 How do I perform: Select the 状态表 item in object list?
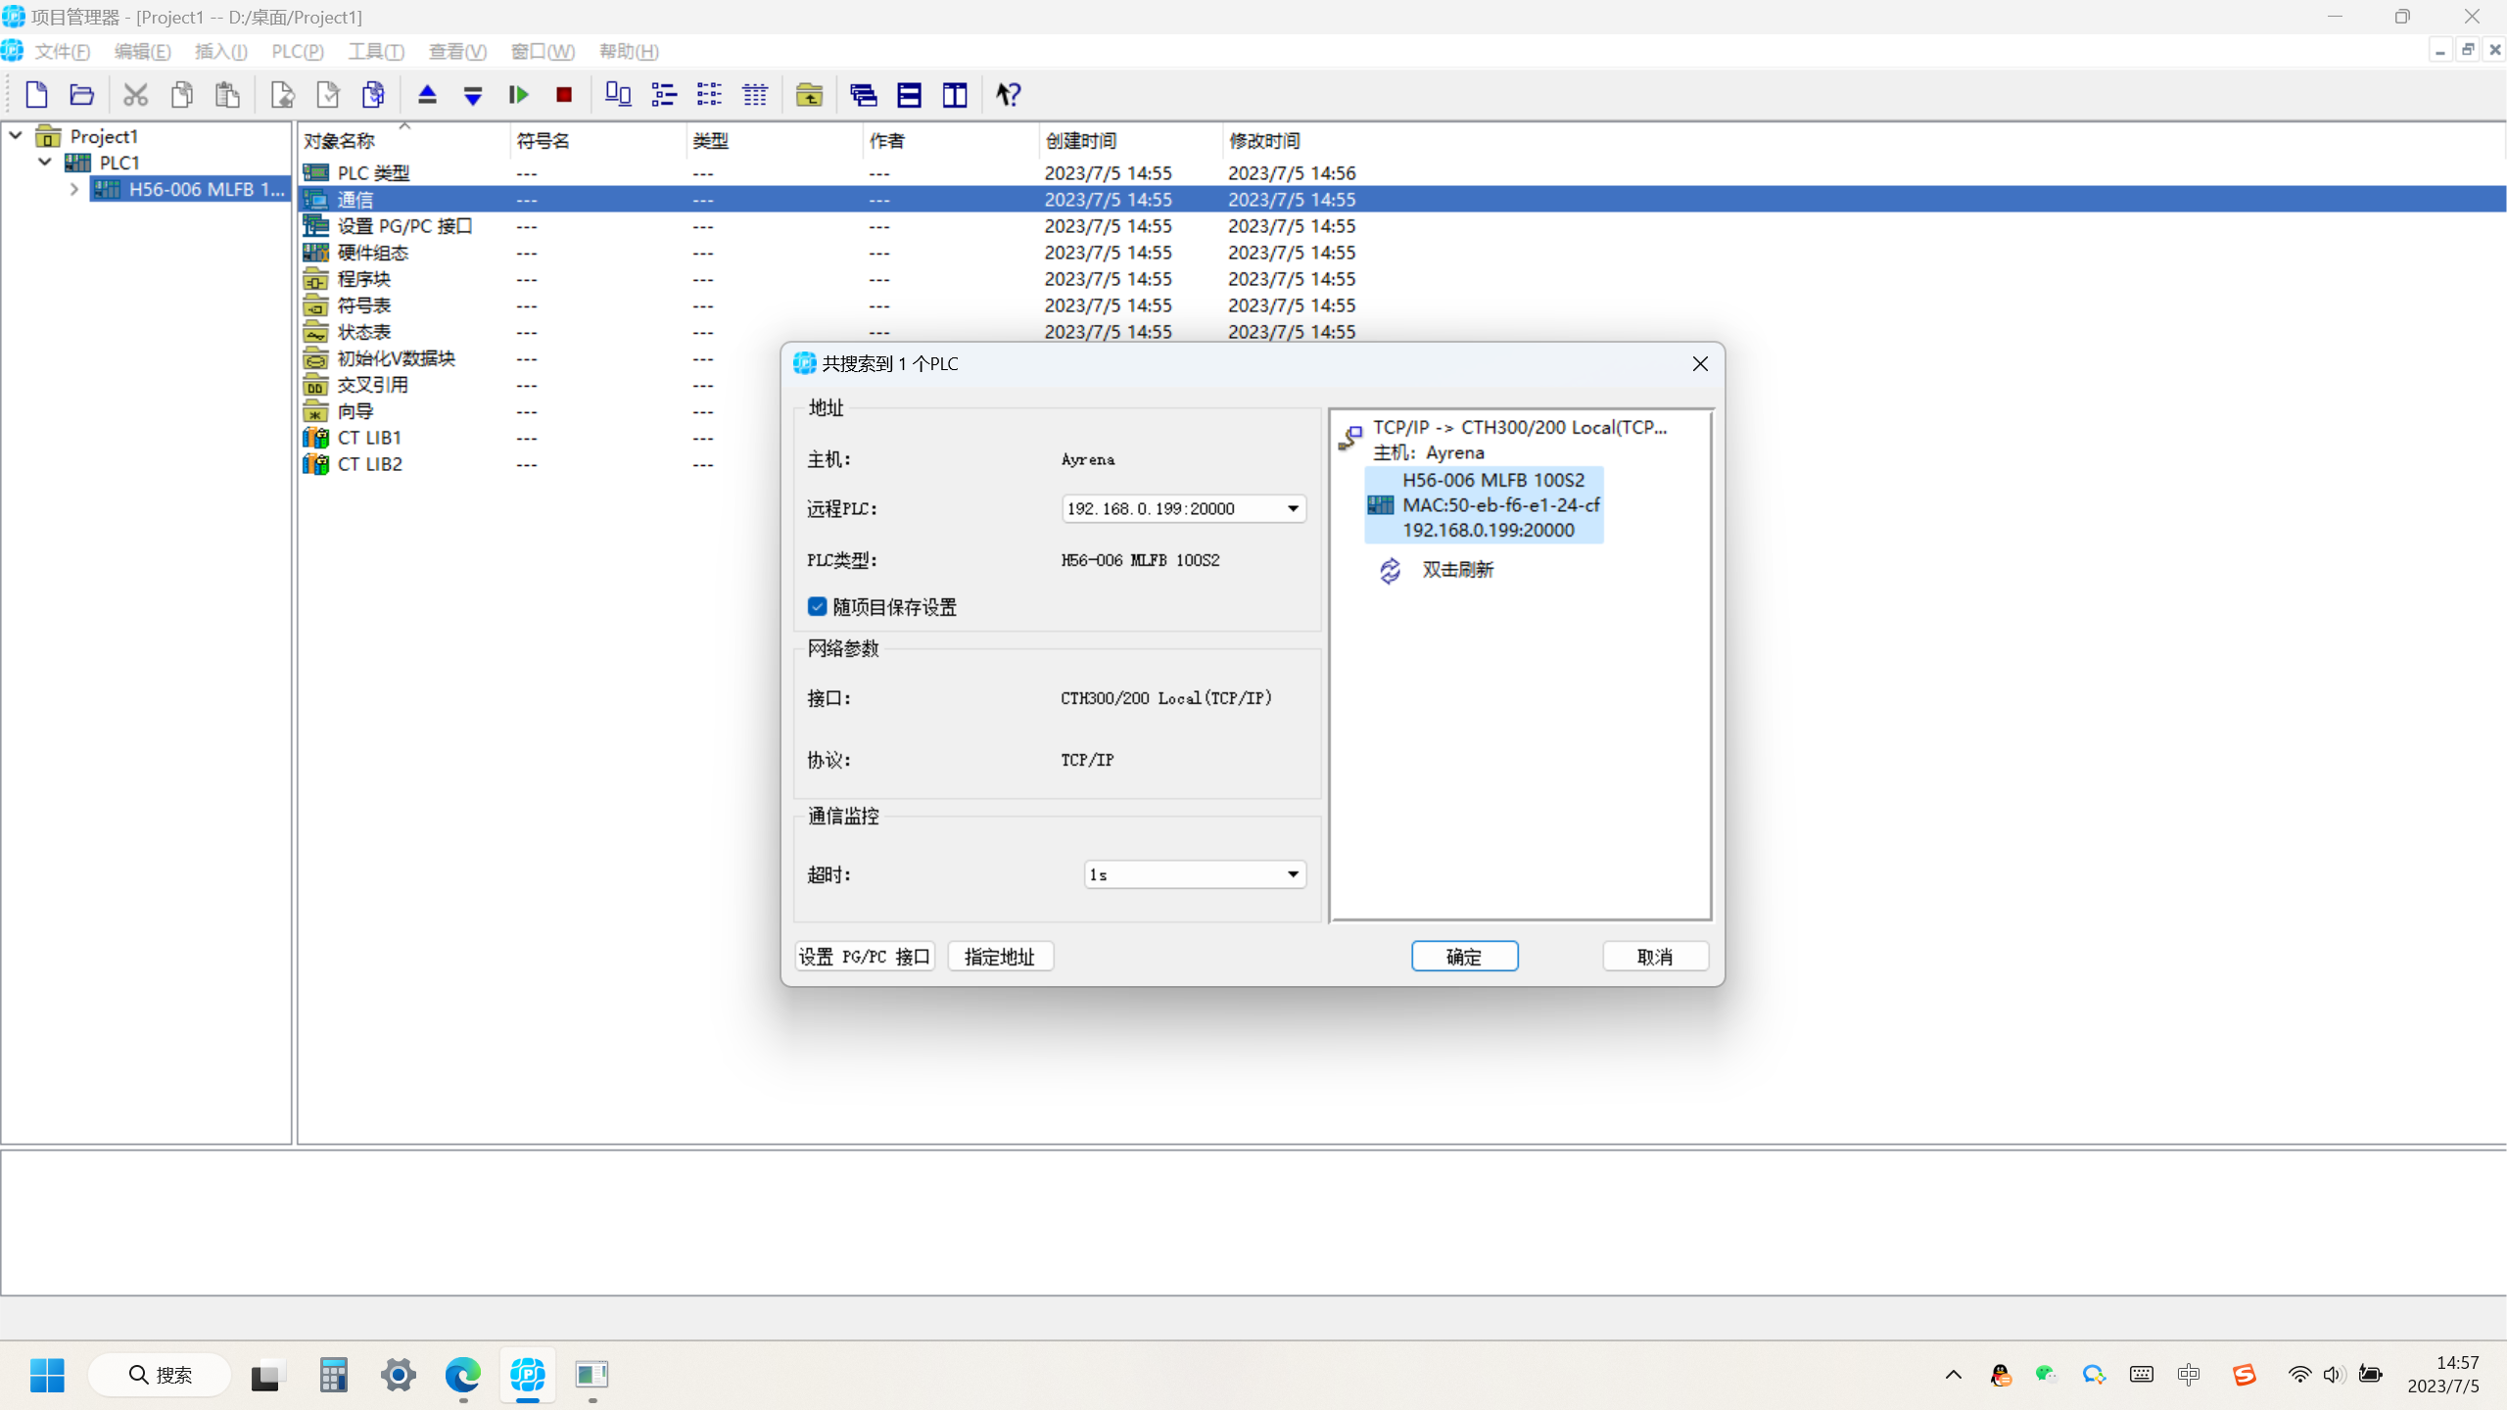363,332
